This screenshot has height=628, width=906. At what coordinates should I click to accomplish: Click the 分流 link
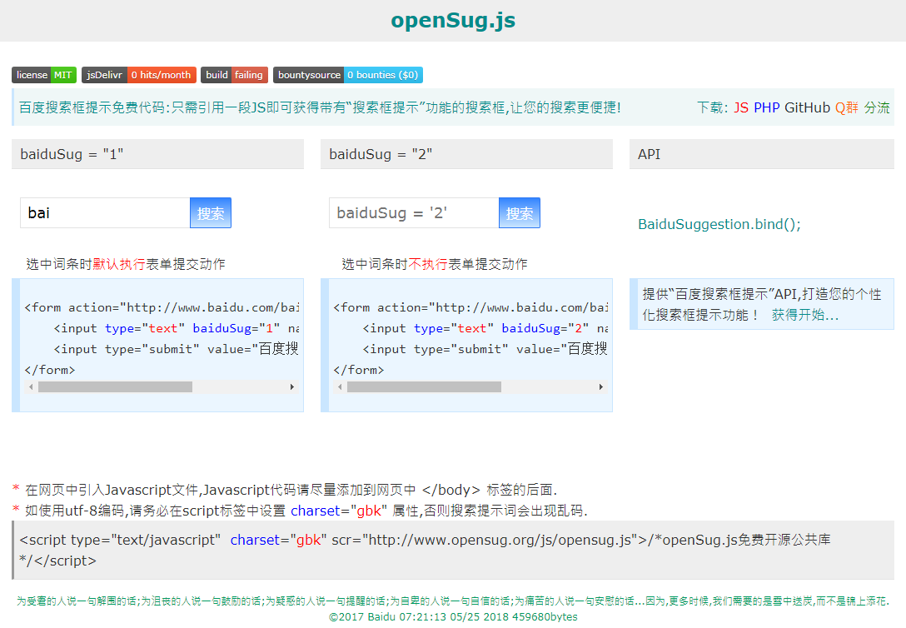pyautogui.click(x=877, y=107)
